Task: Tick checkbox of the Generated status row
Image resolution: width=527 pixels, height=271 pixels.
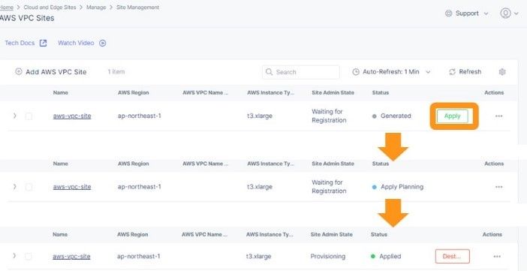Action: point(29,116)
